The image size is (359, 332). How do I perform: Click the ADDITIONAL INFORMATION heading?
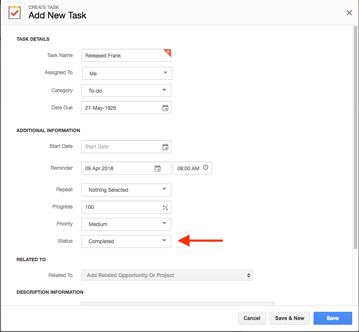coord(48,130)
